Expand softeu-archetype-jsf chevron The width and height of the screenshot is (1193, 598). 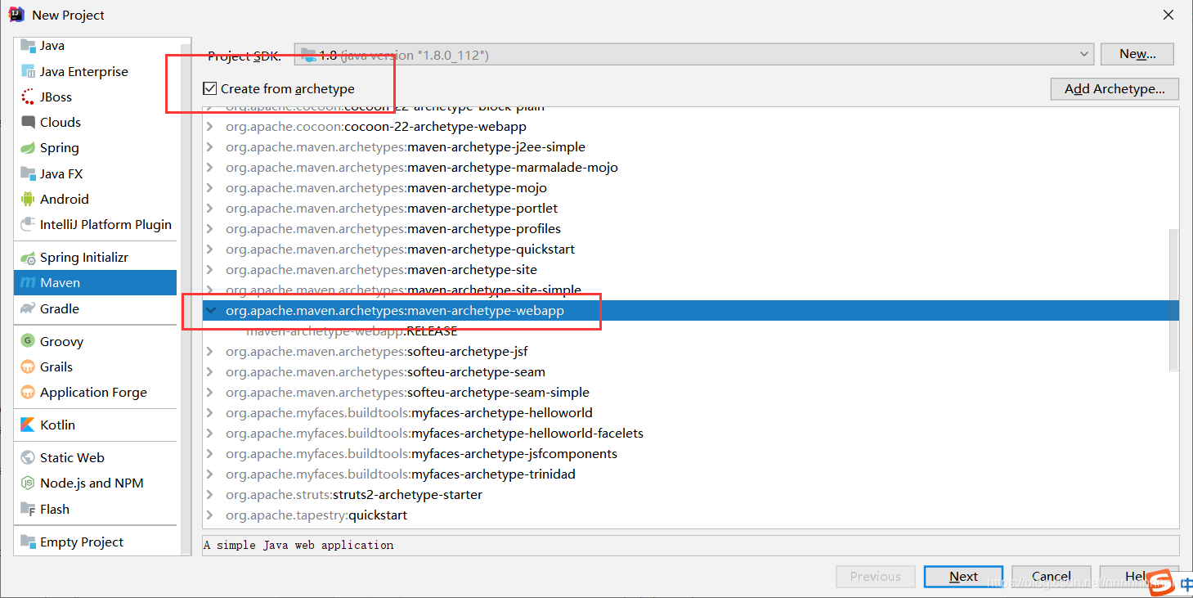[210, 352]
